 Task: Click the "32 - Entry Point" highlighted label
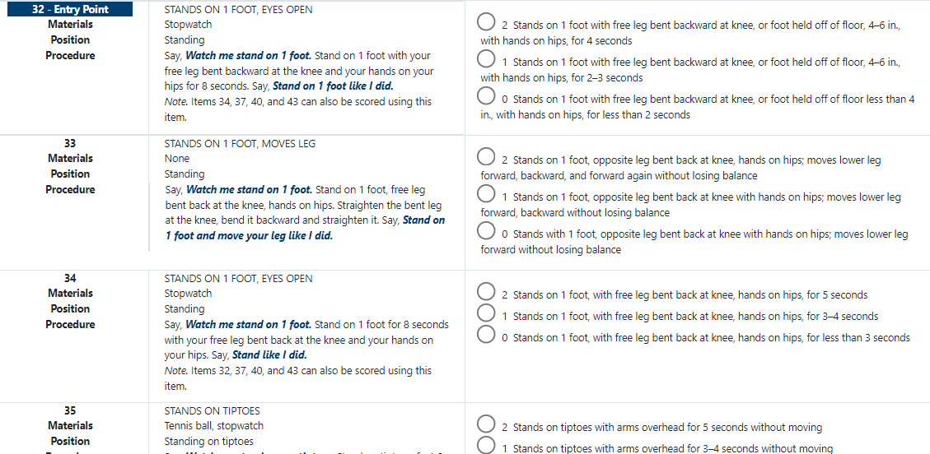pyautogui.click(x=70, y=9)
